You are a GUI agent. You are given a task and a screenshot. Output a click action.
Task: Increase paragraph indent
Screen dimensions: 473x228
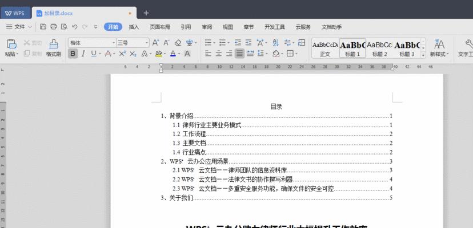[x=248, y=43]
